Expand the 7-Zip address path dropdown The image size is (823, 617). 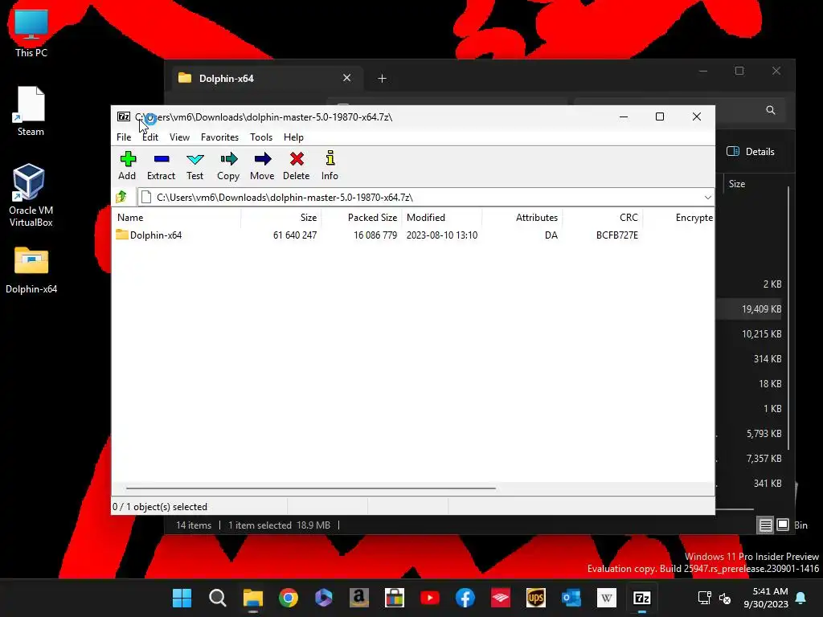tap(707, 198)
